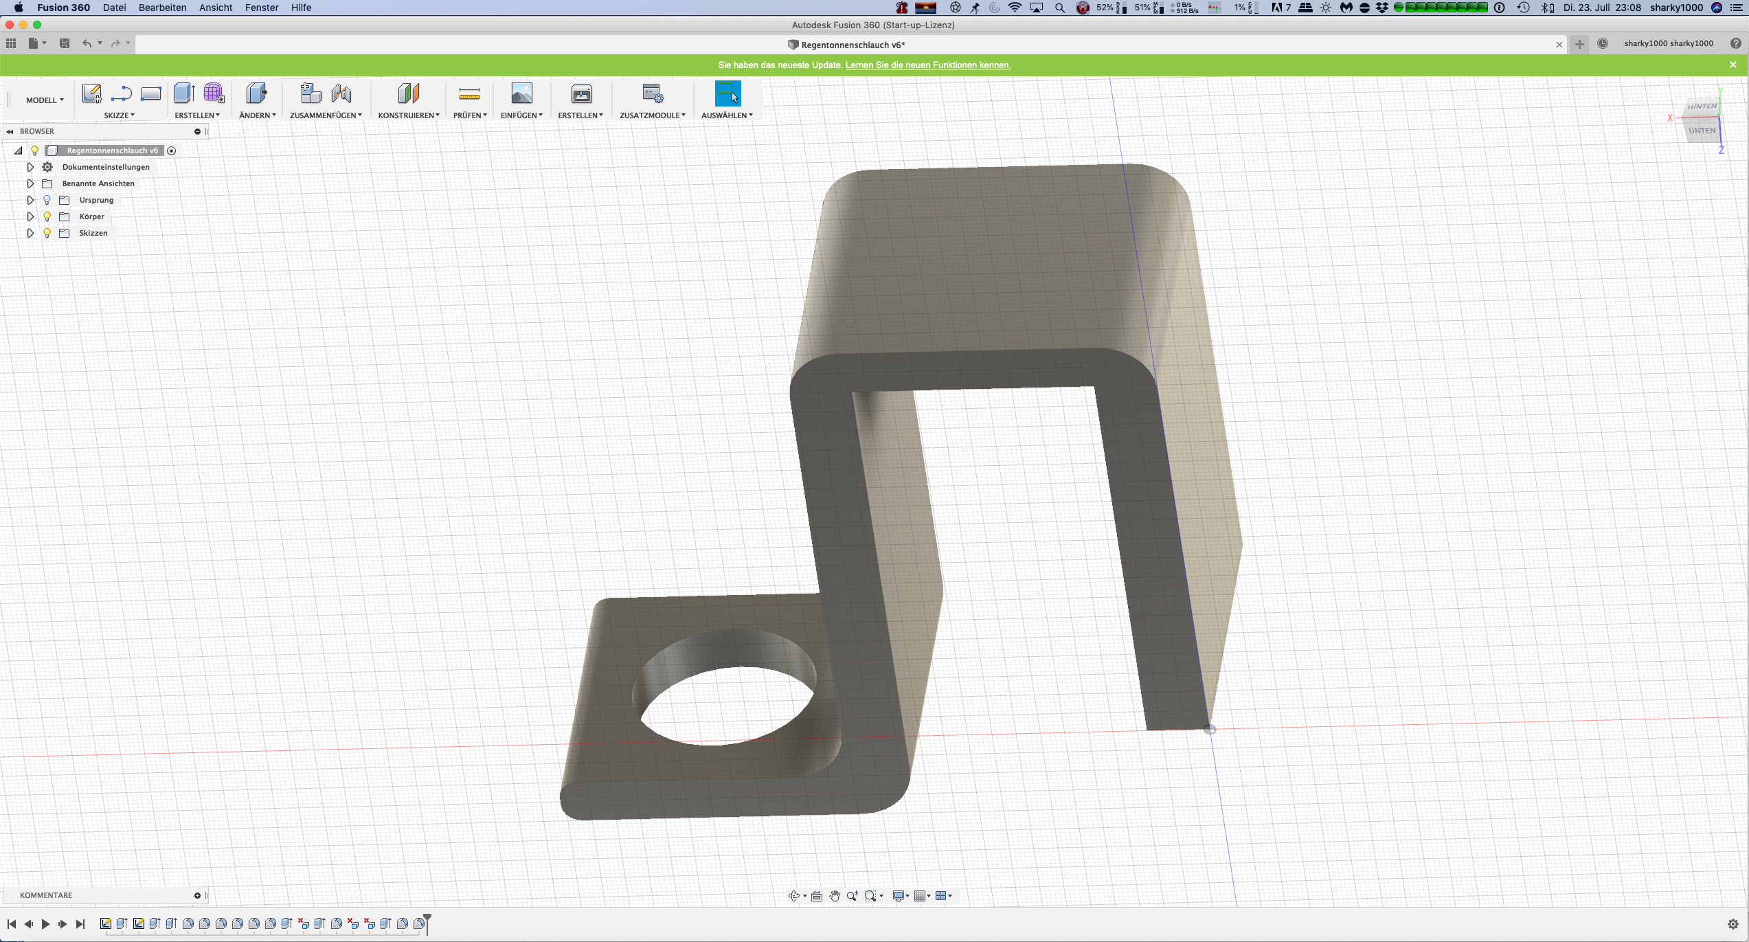This screenshot has width=1749, height=942.
Task: Open the Ansicht menu
Action: pyautogui.click(x=216, y=8)
